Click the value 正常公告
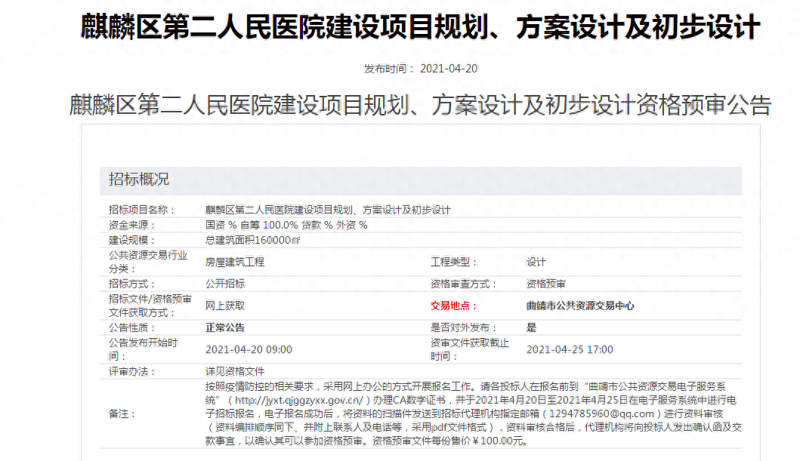 tap(225, 327)
